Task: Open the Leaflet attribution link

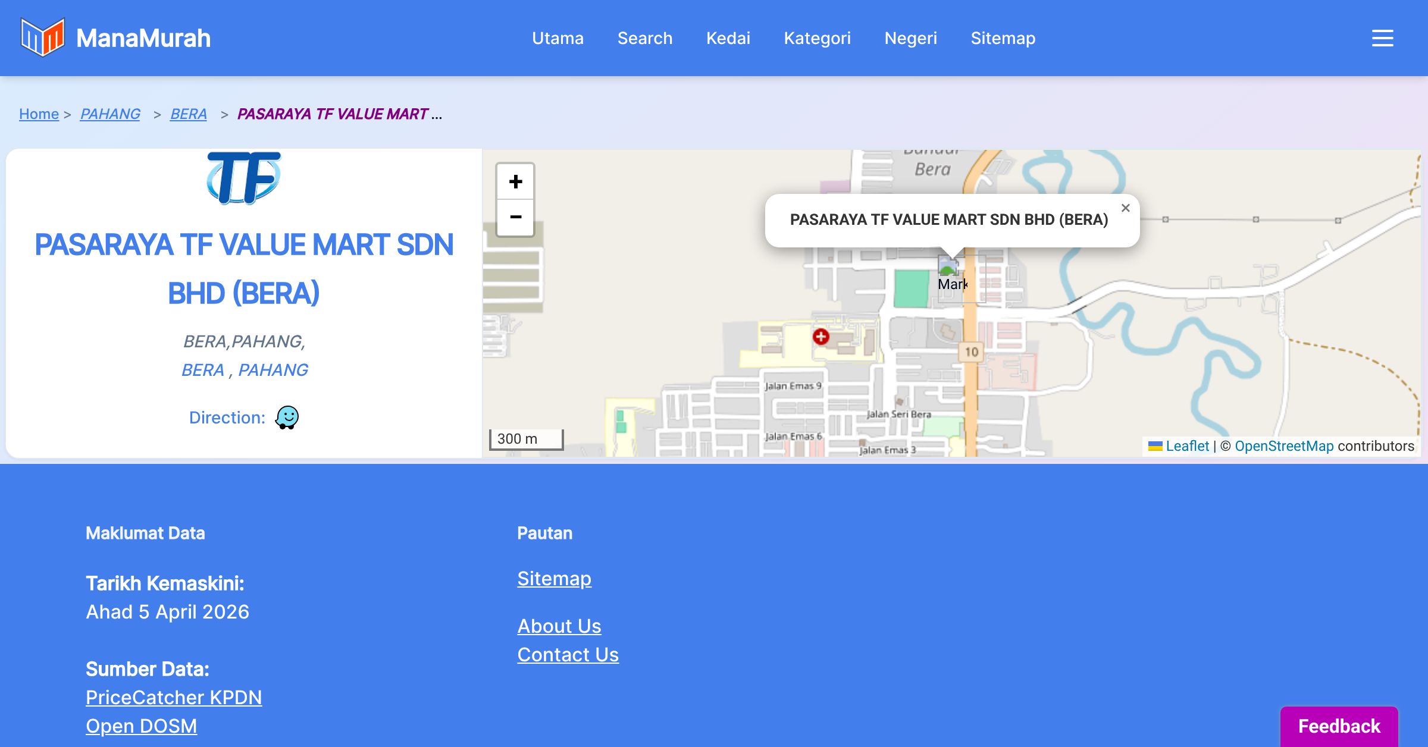Action: pyautogui.click(x=1187, y=446)
